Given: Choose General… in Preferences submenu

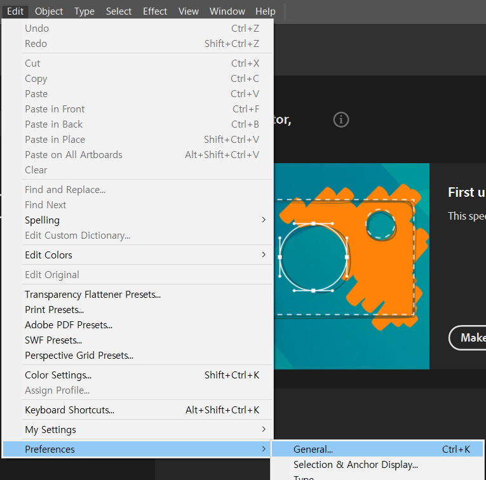Looking at the screenshot, I should click(377, 450).
